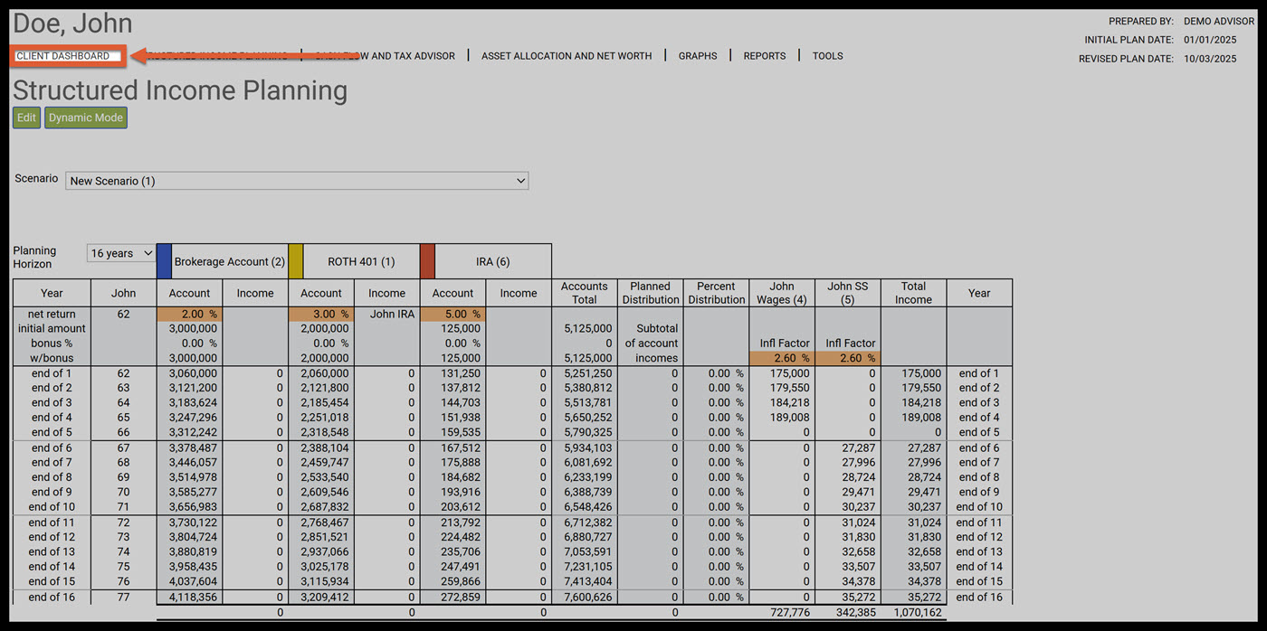Screen dimensions: 1267x631
Task: Click the 1,070,162 total income sum
Action: point(918,613)
